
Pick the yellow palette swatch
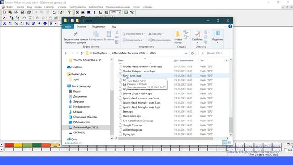[x=18, y=145]
